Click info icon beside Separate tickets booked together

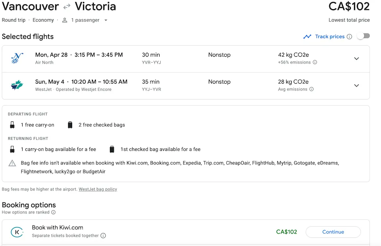coord(103,236)
